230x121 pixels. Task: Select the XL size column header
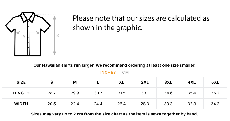pyautogui.click(x=122, y=82)
